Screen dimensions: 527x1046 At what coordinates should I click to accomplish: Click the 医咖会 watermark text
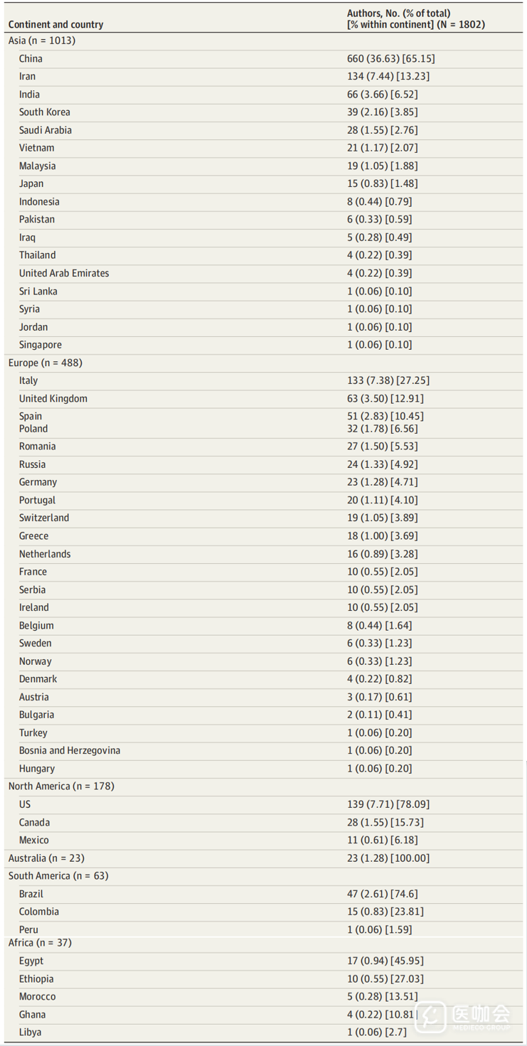(x=481, y=1015)
